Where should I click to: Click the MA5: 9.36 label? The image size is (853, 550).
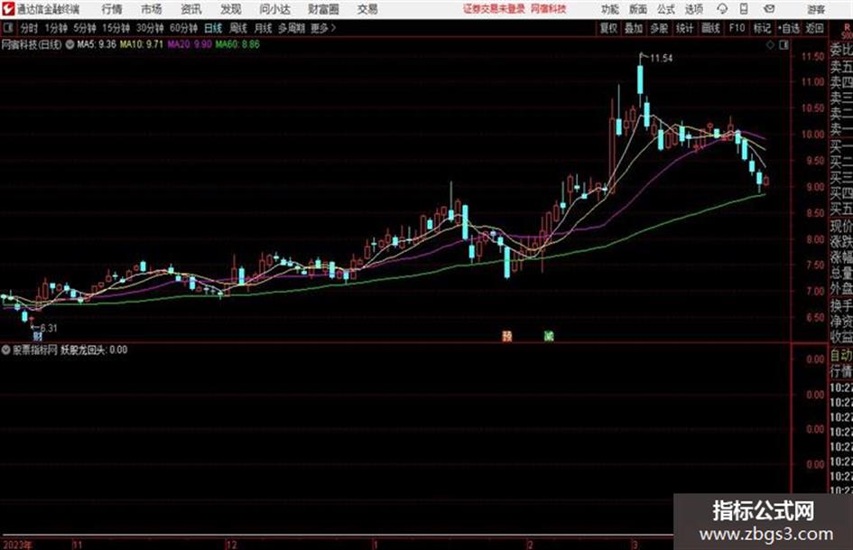coord(97,44)
